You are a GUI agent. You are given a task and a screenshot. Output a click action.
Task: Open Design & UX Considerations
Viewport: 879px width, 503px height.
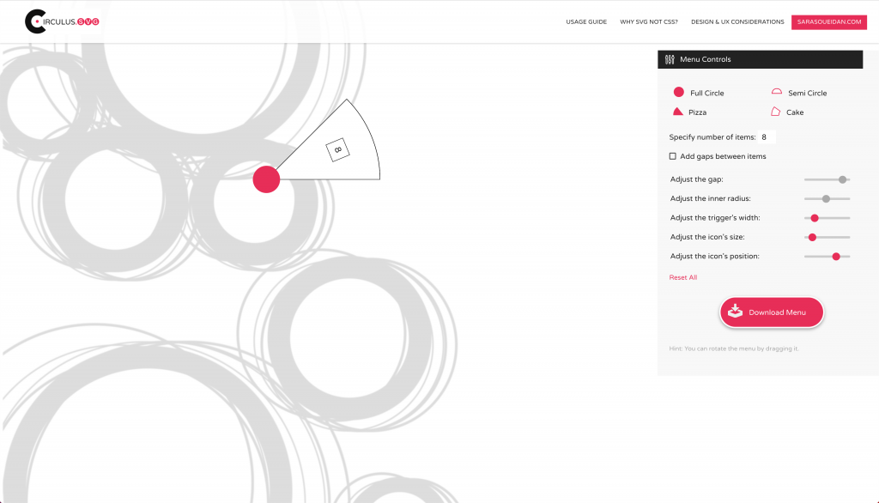click(737, 21)
